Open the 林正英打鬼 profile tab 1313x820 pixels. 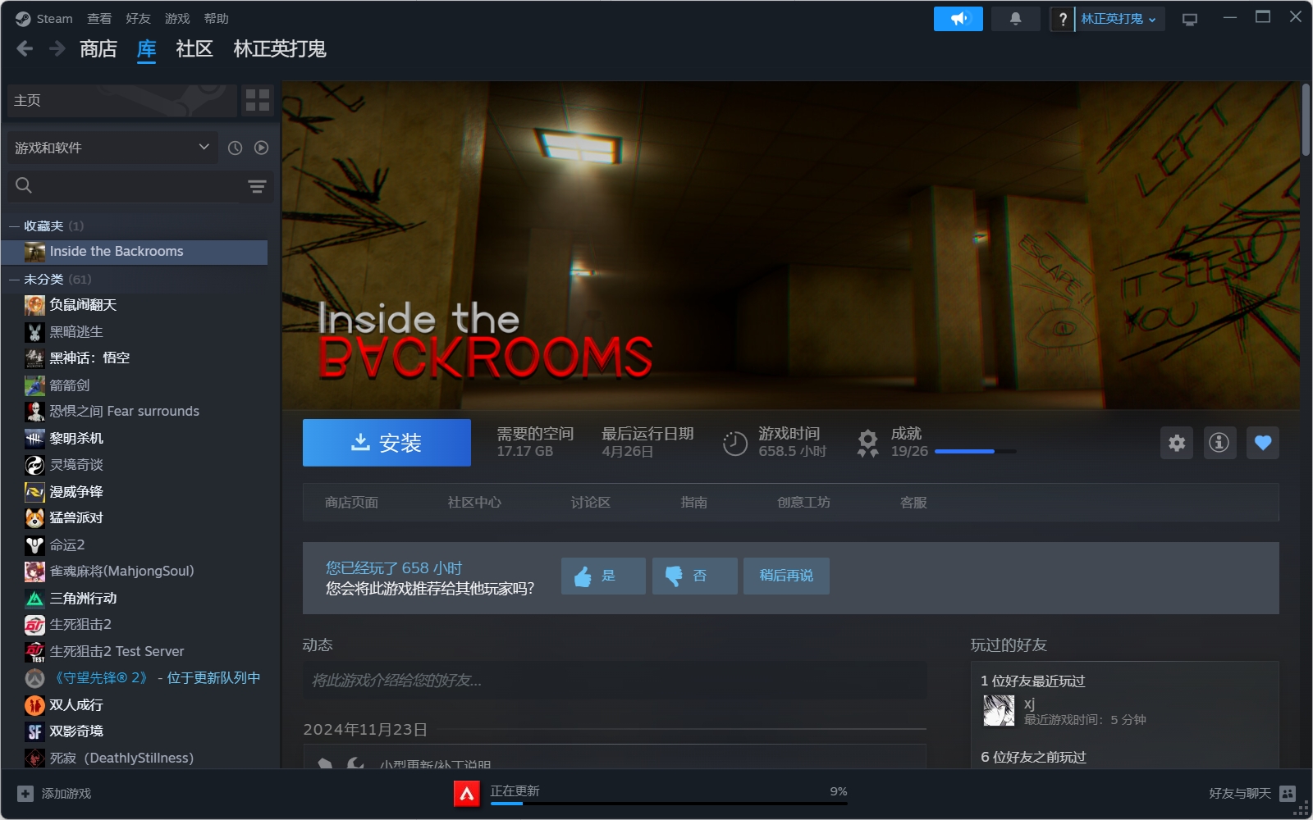click(280, 49)
